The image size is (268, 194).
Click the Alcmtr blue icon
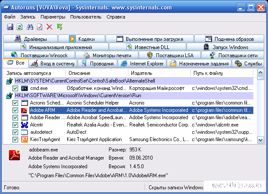[x=25, y=125]
